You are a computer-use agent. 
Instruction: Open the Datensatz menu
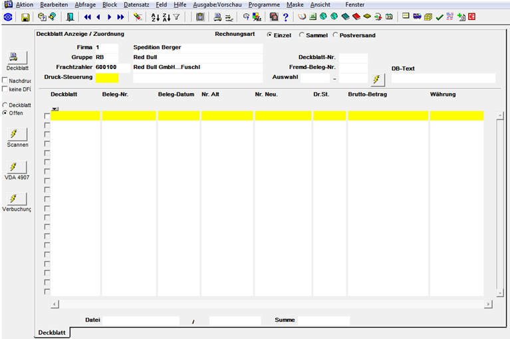[136, 5]
